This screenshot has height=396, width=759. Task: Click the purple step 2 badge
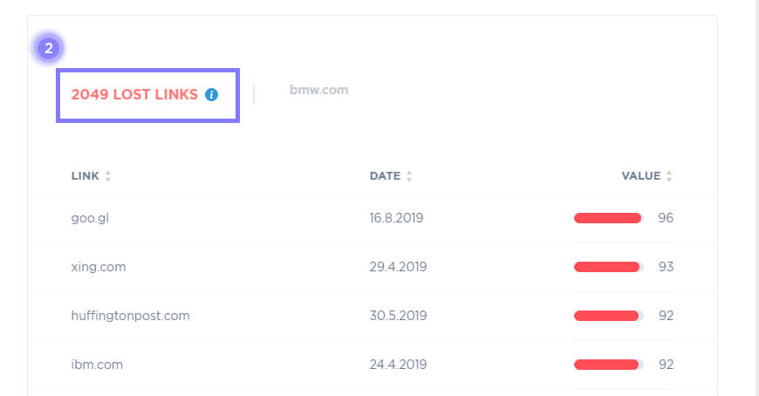pos(49,48)
